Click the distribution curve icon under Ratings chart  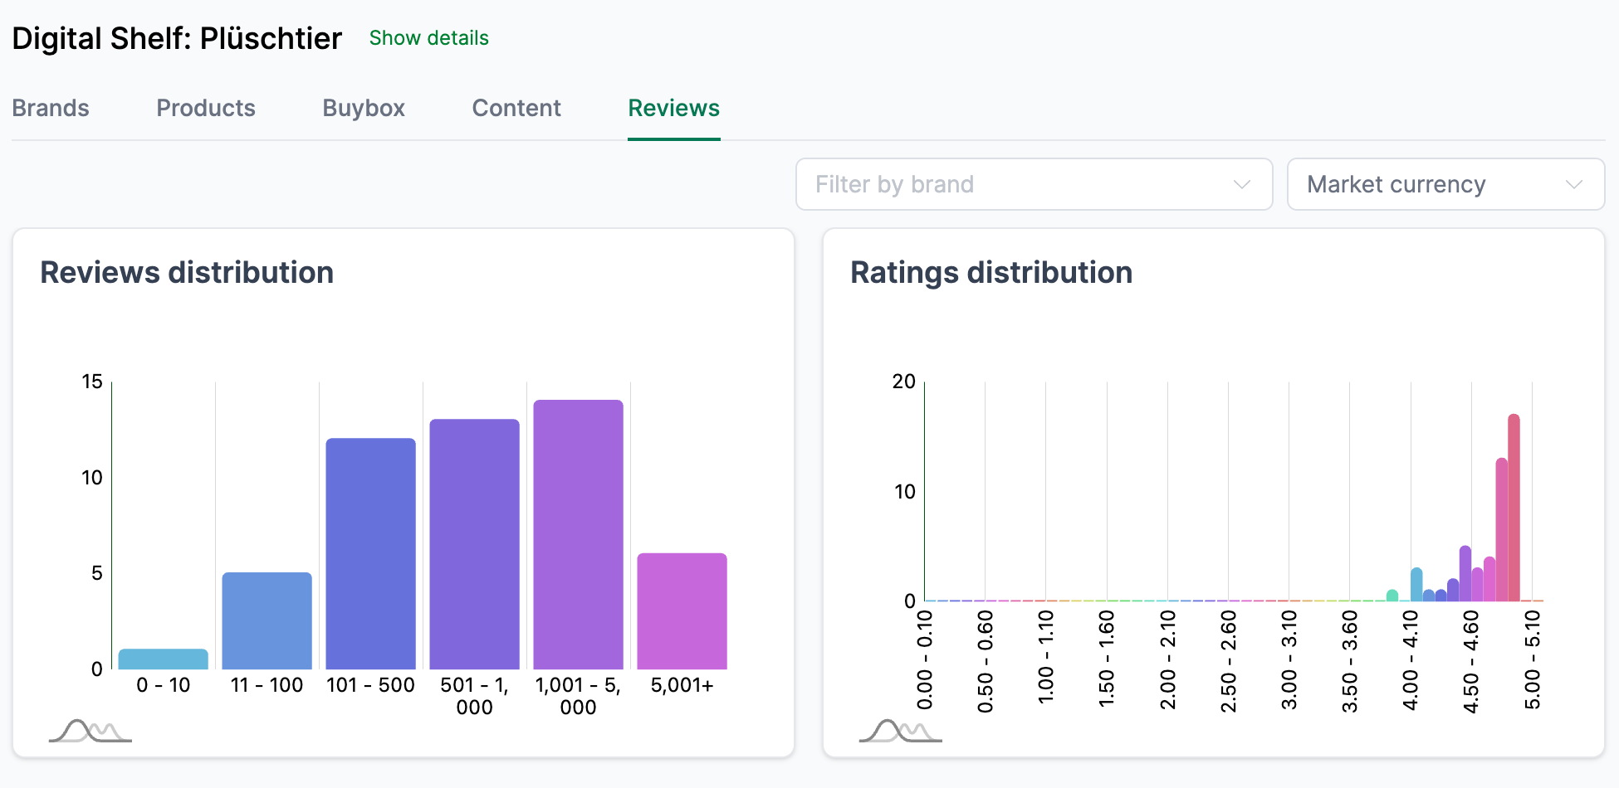point(900,731)
